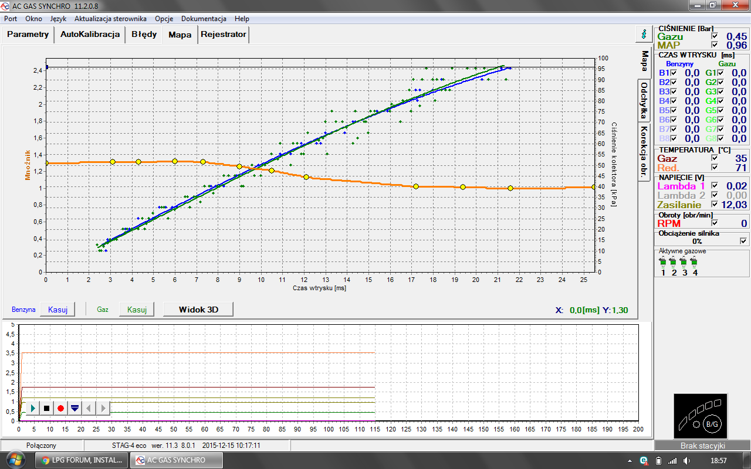Click the Brak stacyjki status bar
This screenshot has width=751, height=469.
pyautogui.click(x=702, y=446)
